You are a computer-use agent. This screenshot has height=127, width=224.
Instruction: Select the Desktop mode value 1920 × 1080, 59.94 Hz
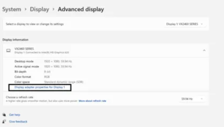pyautogui.click(x=58, y=62)
